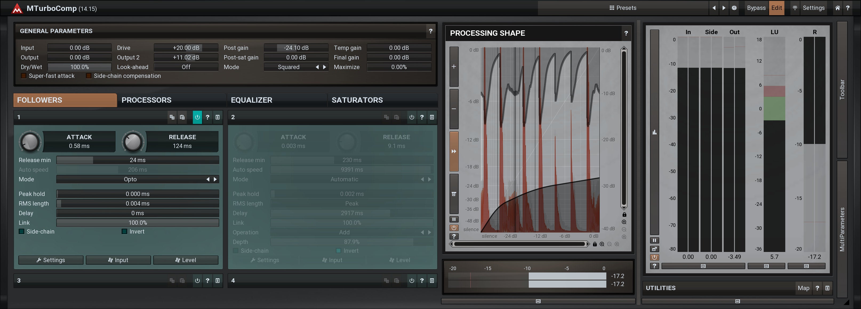Click the random preset dice icon
This screenshot has width=861, height=309.
point(734,8)
